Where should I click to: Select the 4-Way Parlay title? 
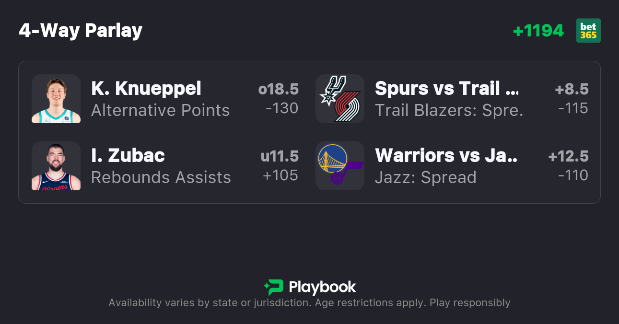(81, 31)
